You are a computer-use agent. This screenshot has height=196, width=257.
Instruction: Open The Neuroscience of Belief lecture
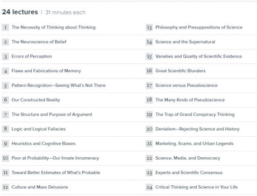point(39,42)
